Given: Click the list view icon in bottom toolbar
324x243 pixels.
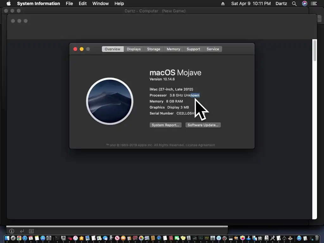Looking at the screenshot, I should pos(31,231).
